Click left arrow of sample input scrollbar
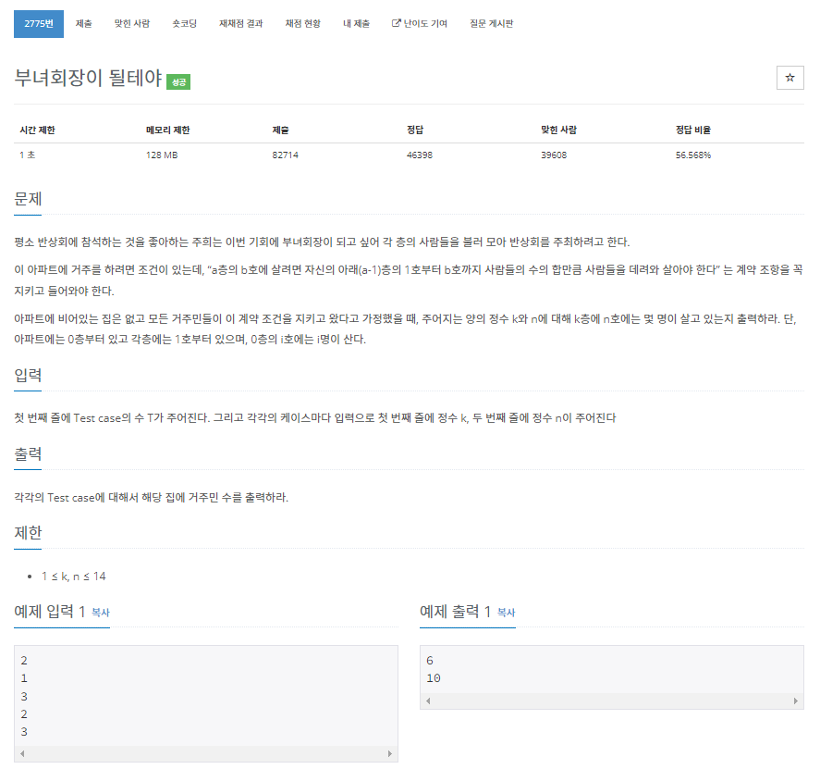Screen dimensions: 820x769 tap(22, 754)
